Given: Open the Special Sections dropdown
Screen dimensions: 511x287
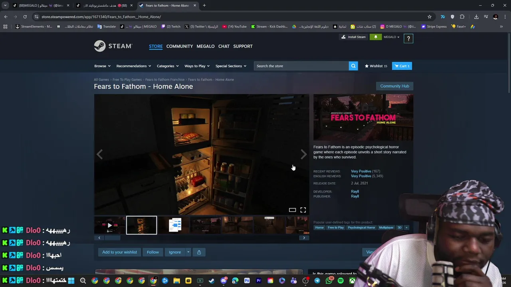Looking at the screenshot, I should click(x=231, y=66).
